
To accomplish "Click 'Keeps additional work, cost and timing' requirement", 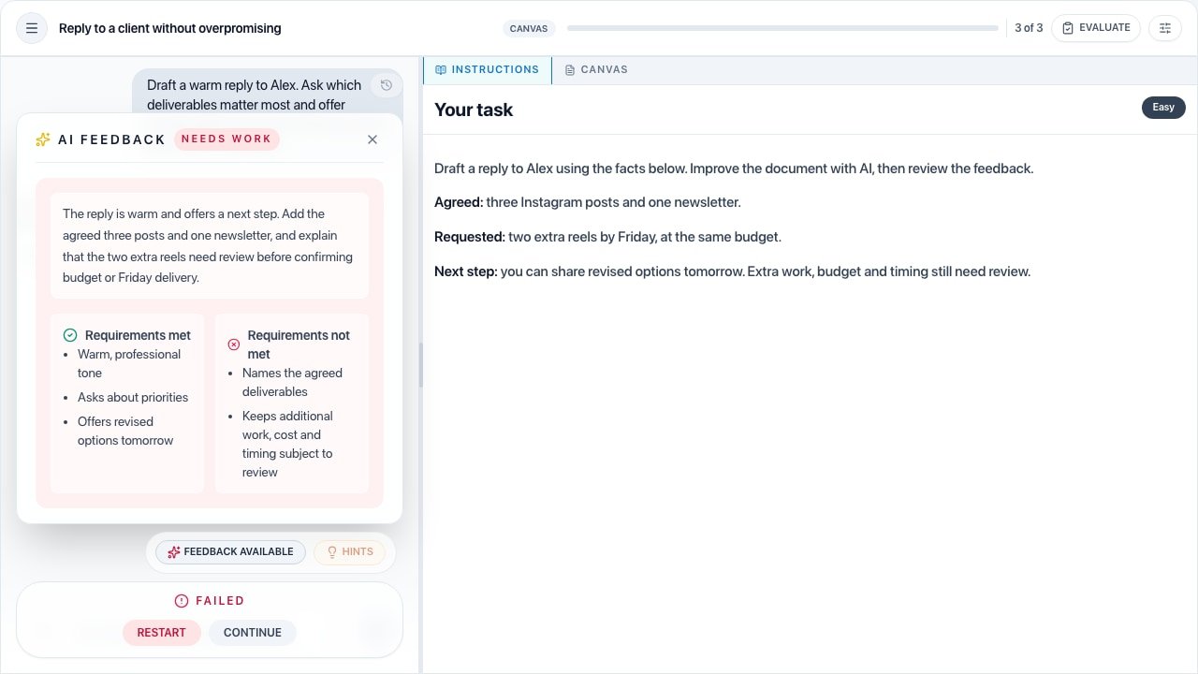I will [287, 445].
